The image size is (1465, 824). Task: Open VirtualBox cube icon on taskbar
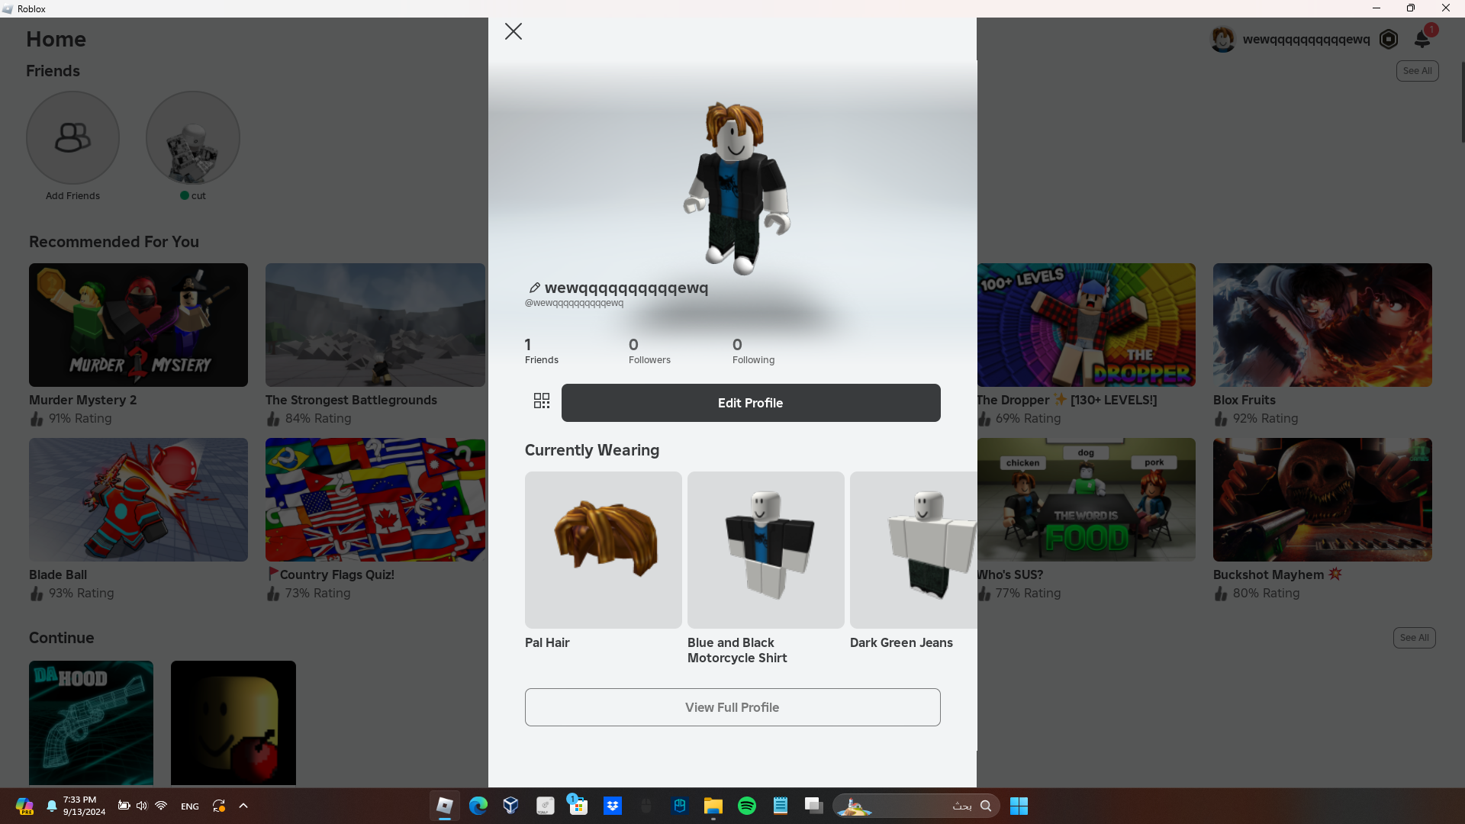click(511, 806)
